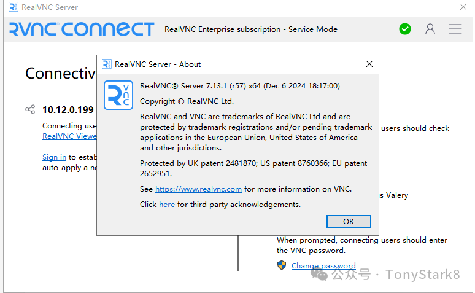Image resolution: width=475 pixels, height=293 pixels.
Task: Click the RealVNC Server title bar icon
Action: (x=14, y=7)
